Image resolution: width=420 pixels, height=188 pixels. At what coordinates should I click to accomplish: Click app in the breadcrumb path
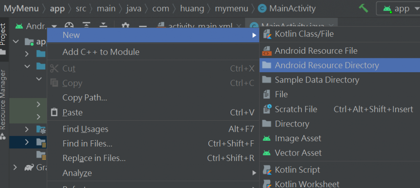[x=57, y=9]
